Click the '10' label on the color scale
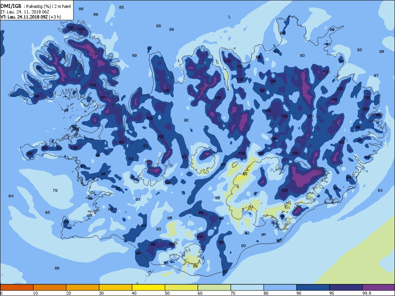The image size is (395, 296). tap(35, 293)
